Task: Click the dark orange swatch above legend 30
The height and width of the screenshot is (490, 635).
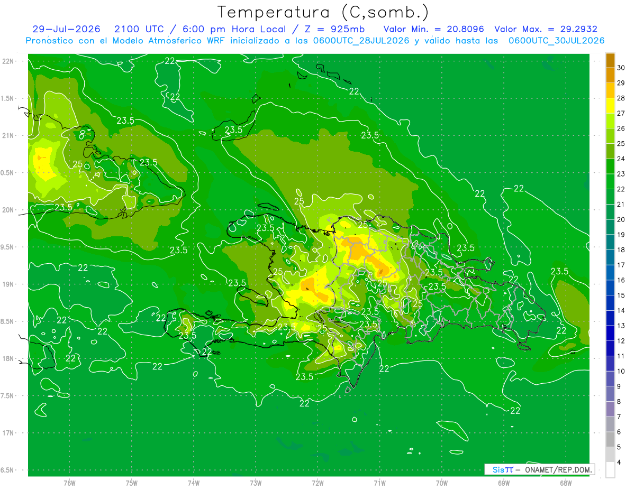Action: pyautogui.click(x=610, y=60)
